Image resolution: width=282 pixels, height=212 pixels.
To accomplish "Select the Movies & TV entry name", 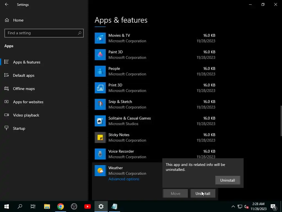I will (x=119, y=35).
